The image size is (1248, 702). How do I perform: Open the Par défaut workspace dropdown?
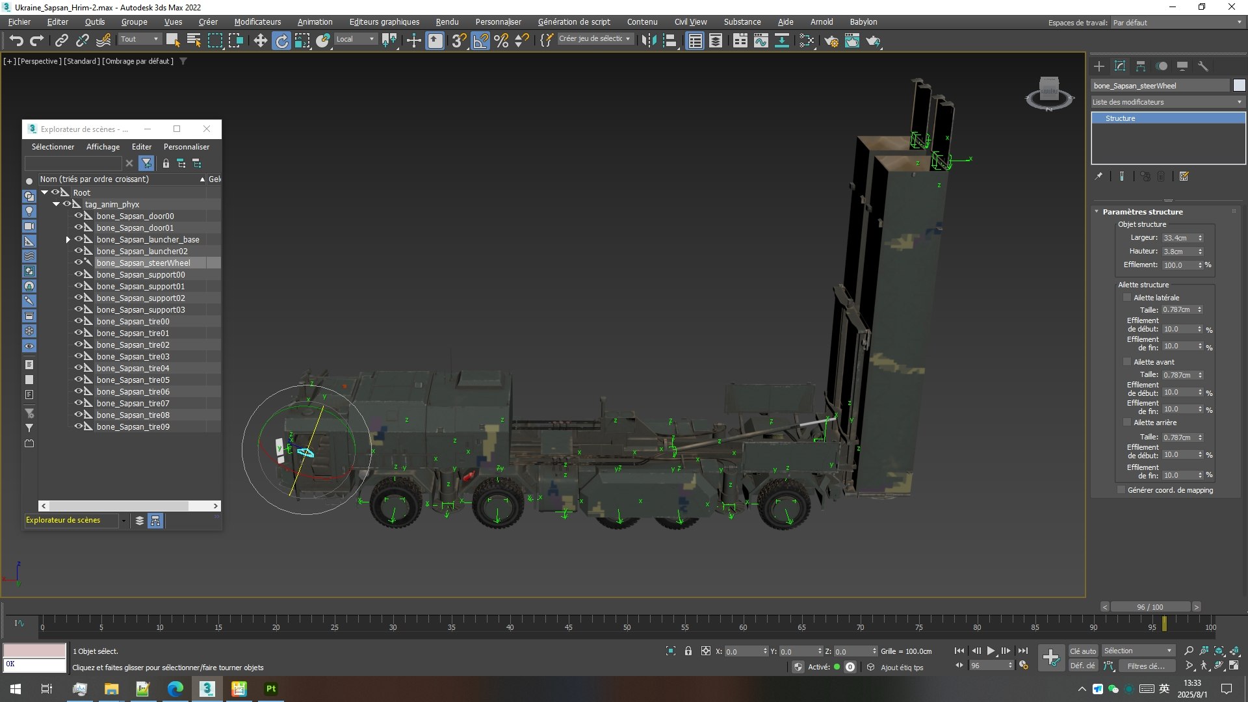[x=1177, y=23]
